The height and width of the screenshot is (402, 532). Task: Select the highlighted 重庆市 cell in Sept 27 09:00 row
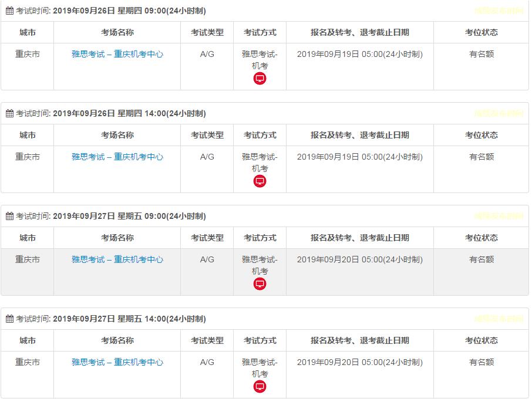tap(28, 259)
